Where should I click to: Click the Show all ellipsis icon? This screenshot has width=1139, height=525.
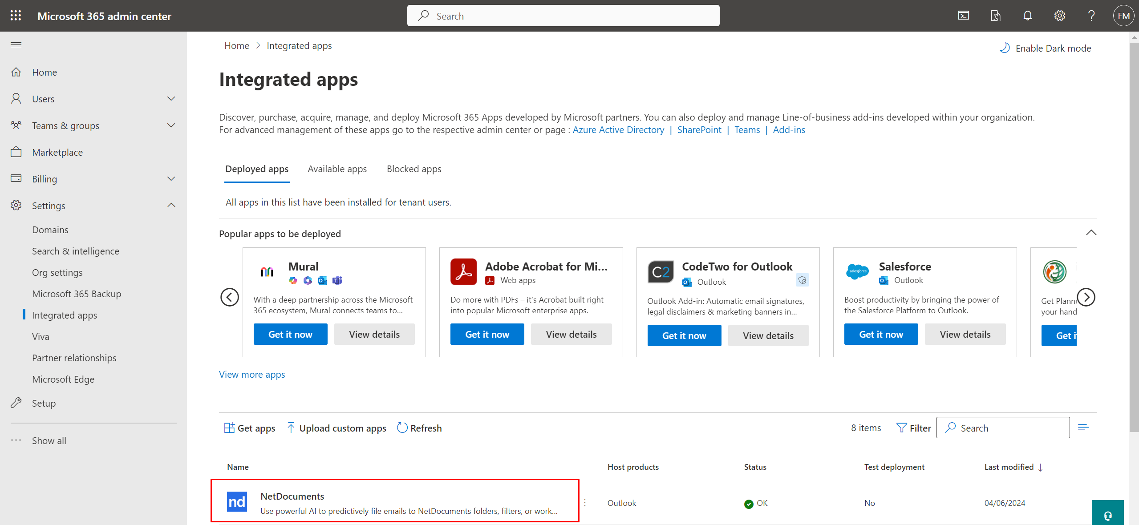[16, 440]
